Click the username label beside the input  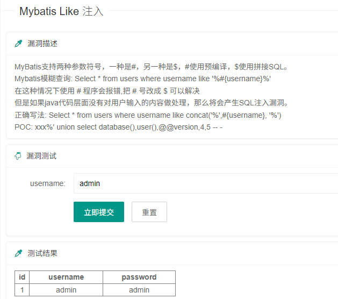click(47, 183)
